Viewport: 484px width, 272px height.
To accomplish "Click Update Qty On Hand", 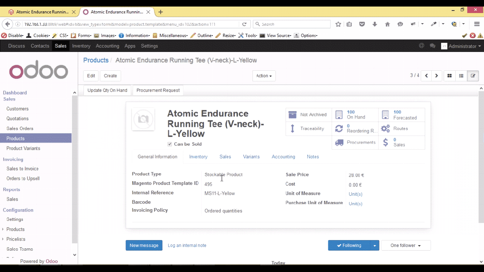I will coord(107,90).
